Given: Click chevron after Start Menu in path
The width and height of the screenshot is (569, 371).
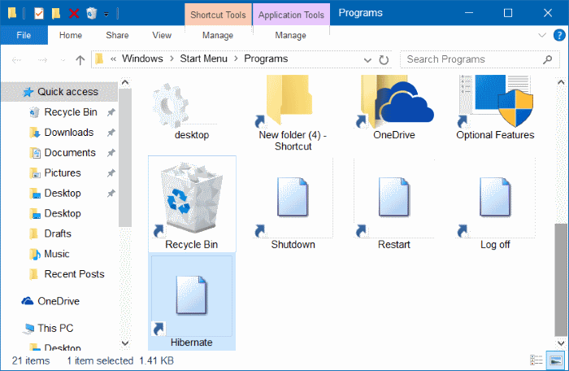Looking at the screenshot, I should pos(236,59).
